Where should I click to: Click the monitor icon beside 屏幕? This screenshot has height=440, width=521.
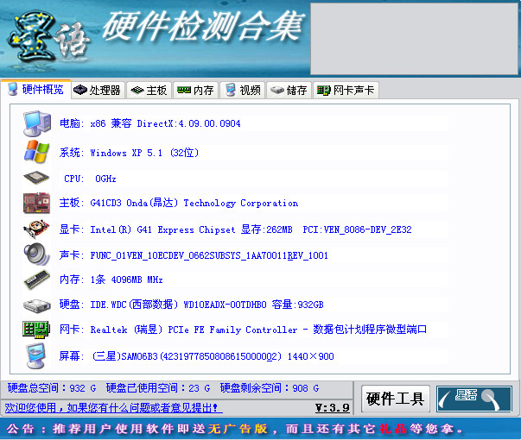(36, 356)
